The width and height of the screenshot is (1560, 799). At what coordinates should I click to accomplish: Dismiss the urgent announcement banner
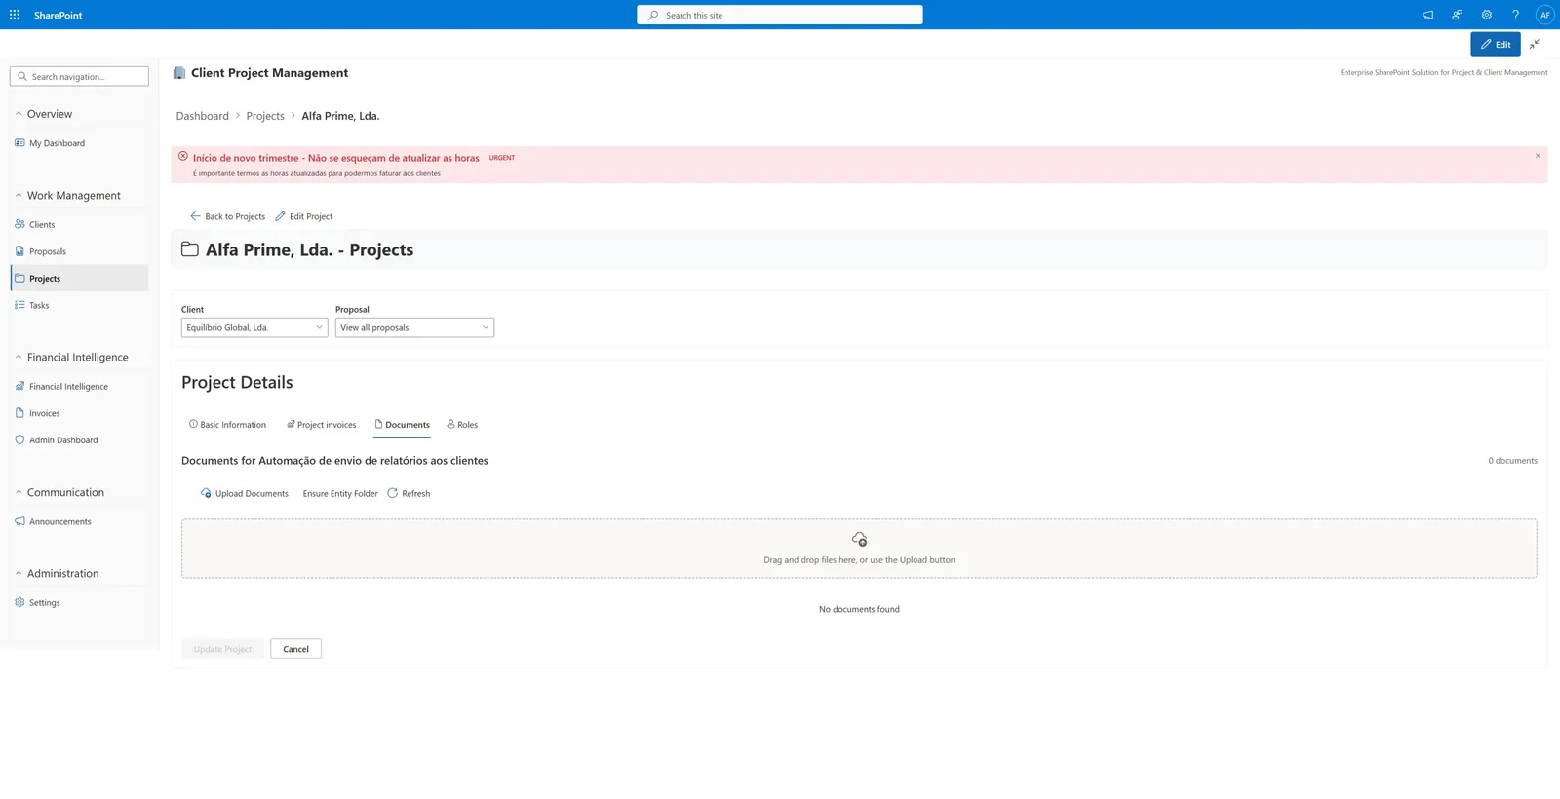(1538, 156)
